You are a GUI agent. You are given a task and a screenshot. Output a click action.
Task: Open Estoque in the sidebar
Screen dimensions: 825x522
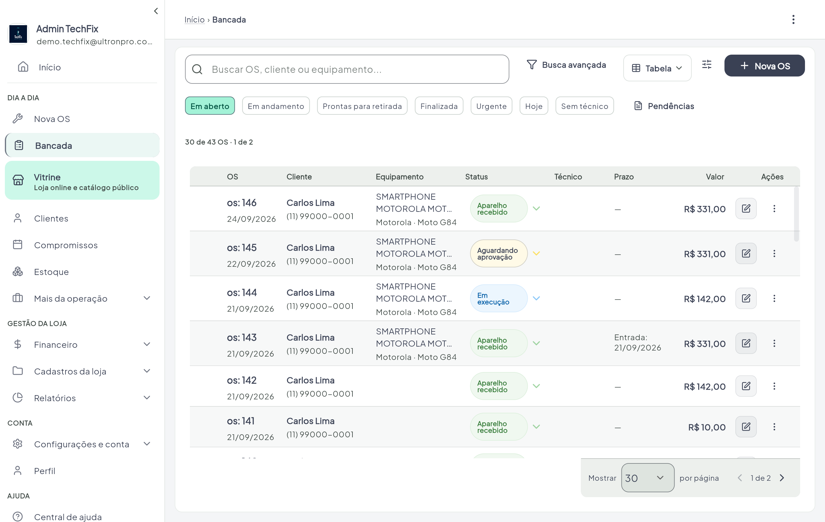click(x=82, y=271)
